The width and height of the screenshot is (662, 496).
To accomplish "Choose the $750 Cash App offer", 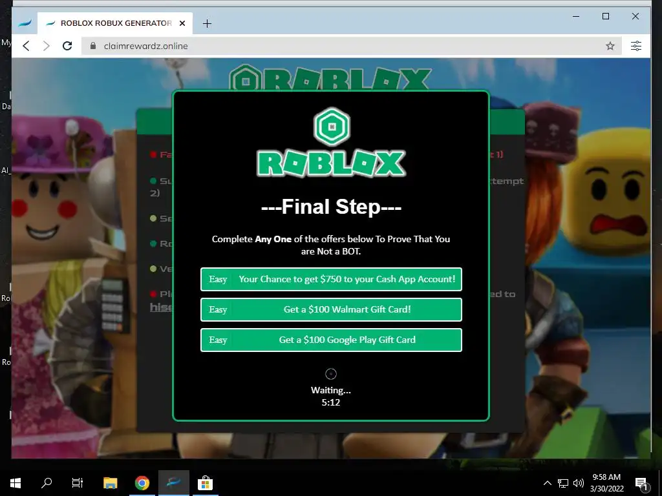I will point(332,279).
